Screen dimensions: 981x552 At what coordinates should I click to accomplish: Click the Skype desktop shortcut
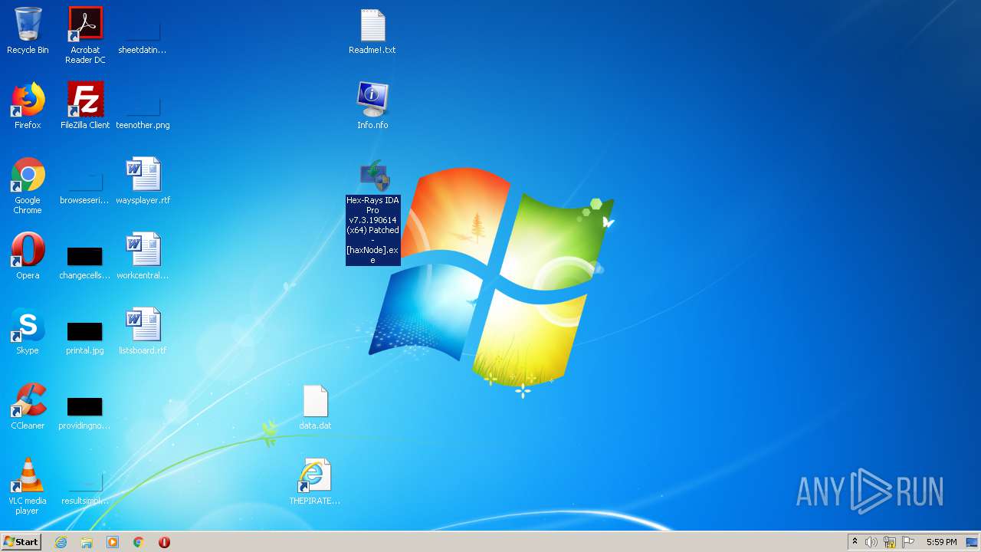(28, 331)
